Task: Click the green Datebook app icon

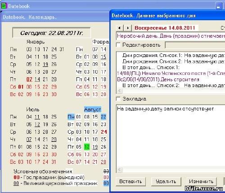Action: click(4, 6)
